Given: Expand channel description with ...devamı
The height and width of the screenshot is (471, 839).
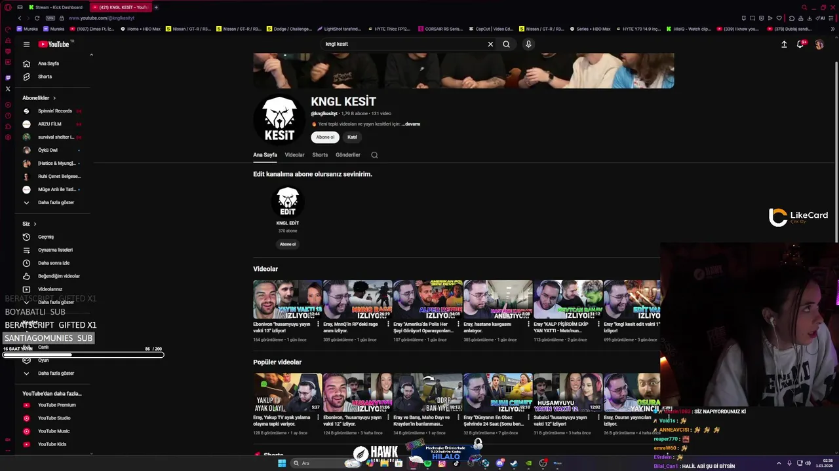Looking at the screenshot, I should click(411, 124).
